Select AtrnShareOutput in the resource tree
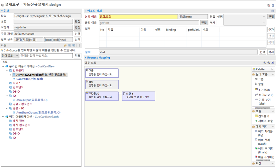 click(x=38, y=113)
